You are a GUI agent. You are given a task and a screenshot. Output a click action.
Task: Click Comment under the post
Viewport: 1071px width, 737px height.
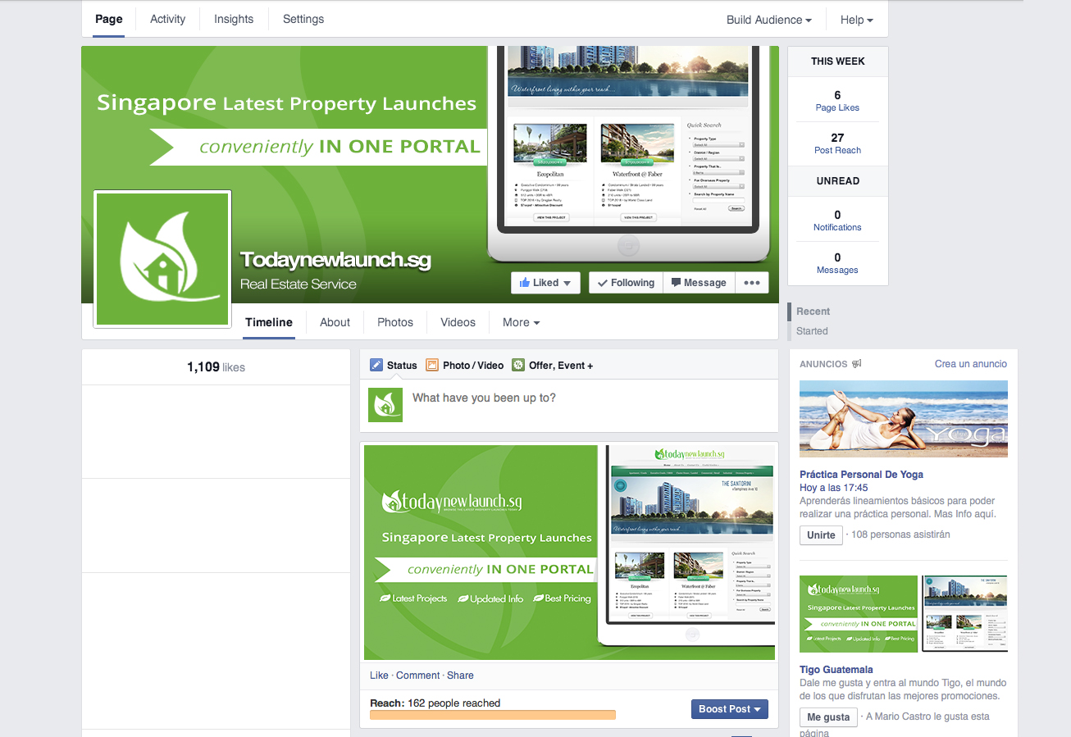pos(418,676)
